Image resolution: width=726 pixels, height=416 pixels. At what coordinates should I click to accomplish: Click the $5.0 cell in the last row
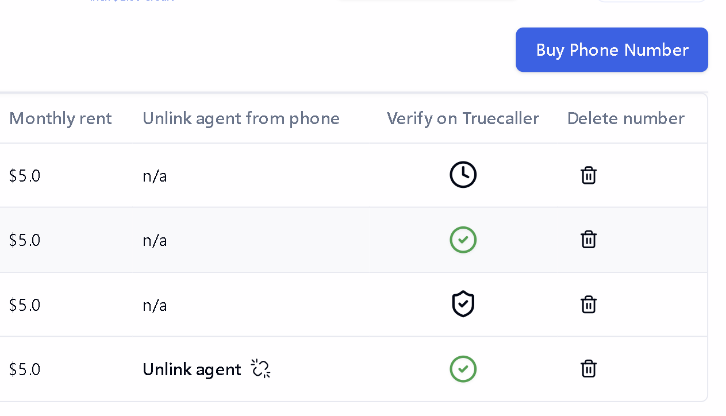click(x=25, y=369)
